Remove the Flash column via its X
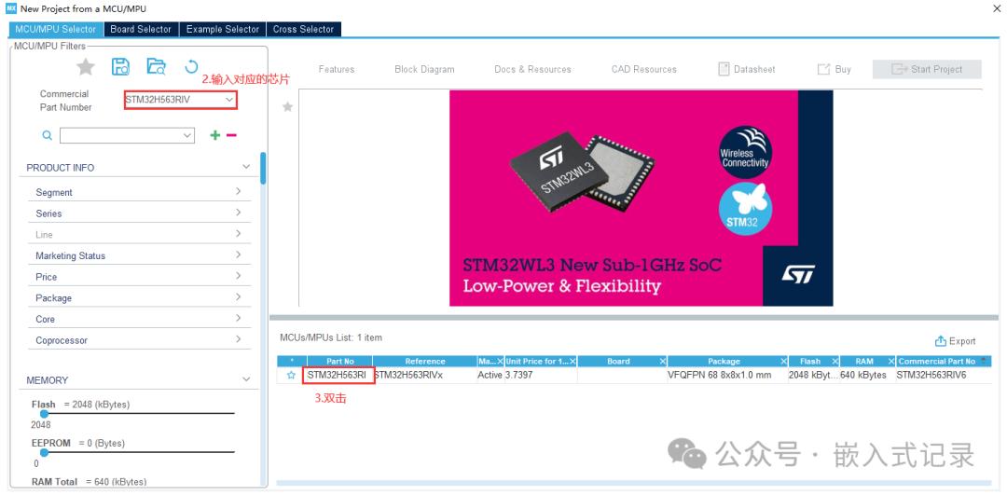Screen dimensions: 1007x495 coord(835,362)
